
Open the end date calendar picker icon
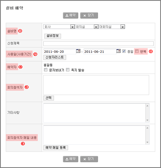(118, 51)
